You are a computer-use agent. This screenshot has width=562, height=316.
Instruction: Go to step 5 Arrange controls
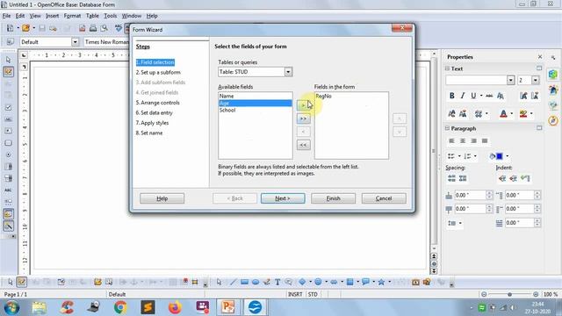158,103
